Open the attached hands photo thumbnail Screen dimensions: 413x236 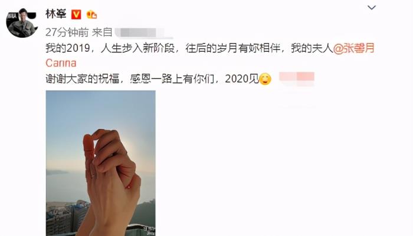tap(101, 163)
